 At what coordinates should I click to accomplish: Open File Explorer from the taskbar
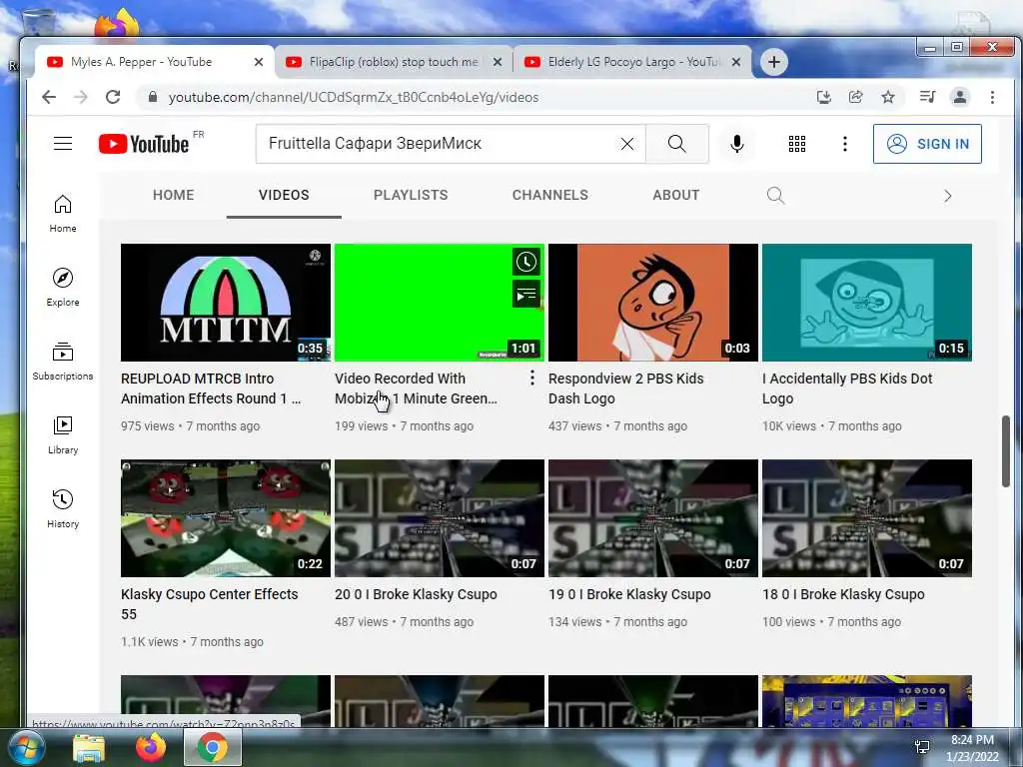[x=89, y=749]
